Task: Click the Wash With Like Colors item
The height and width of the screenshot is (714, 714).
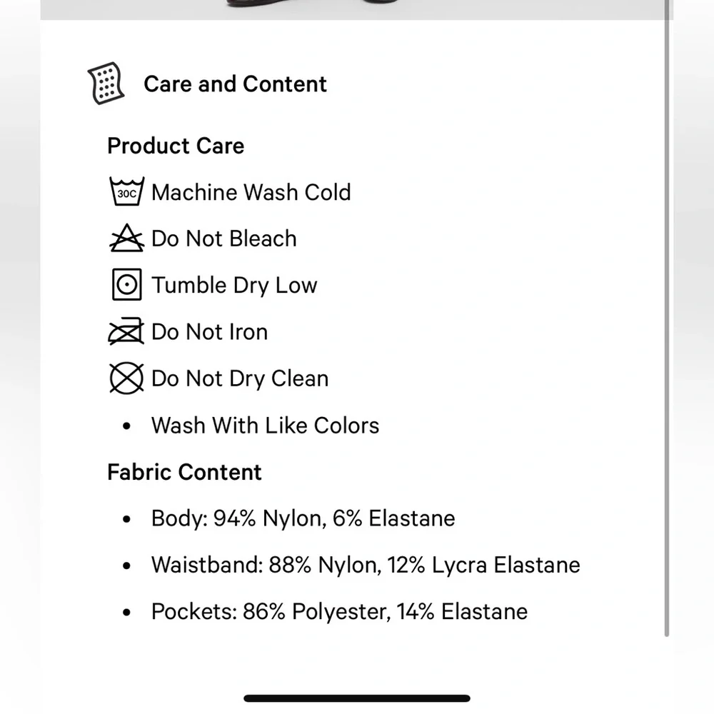Action: pos(265,426)
